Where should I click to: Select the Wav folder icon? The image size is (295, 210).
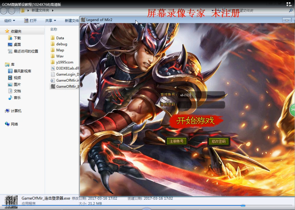[53, 56]
